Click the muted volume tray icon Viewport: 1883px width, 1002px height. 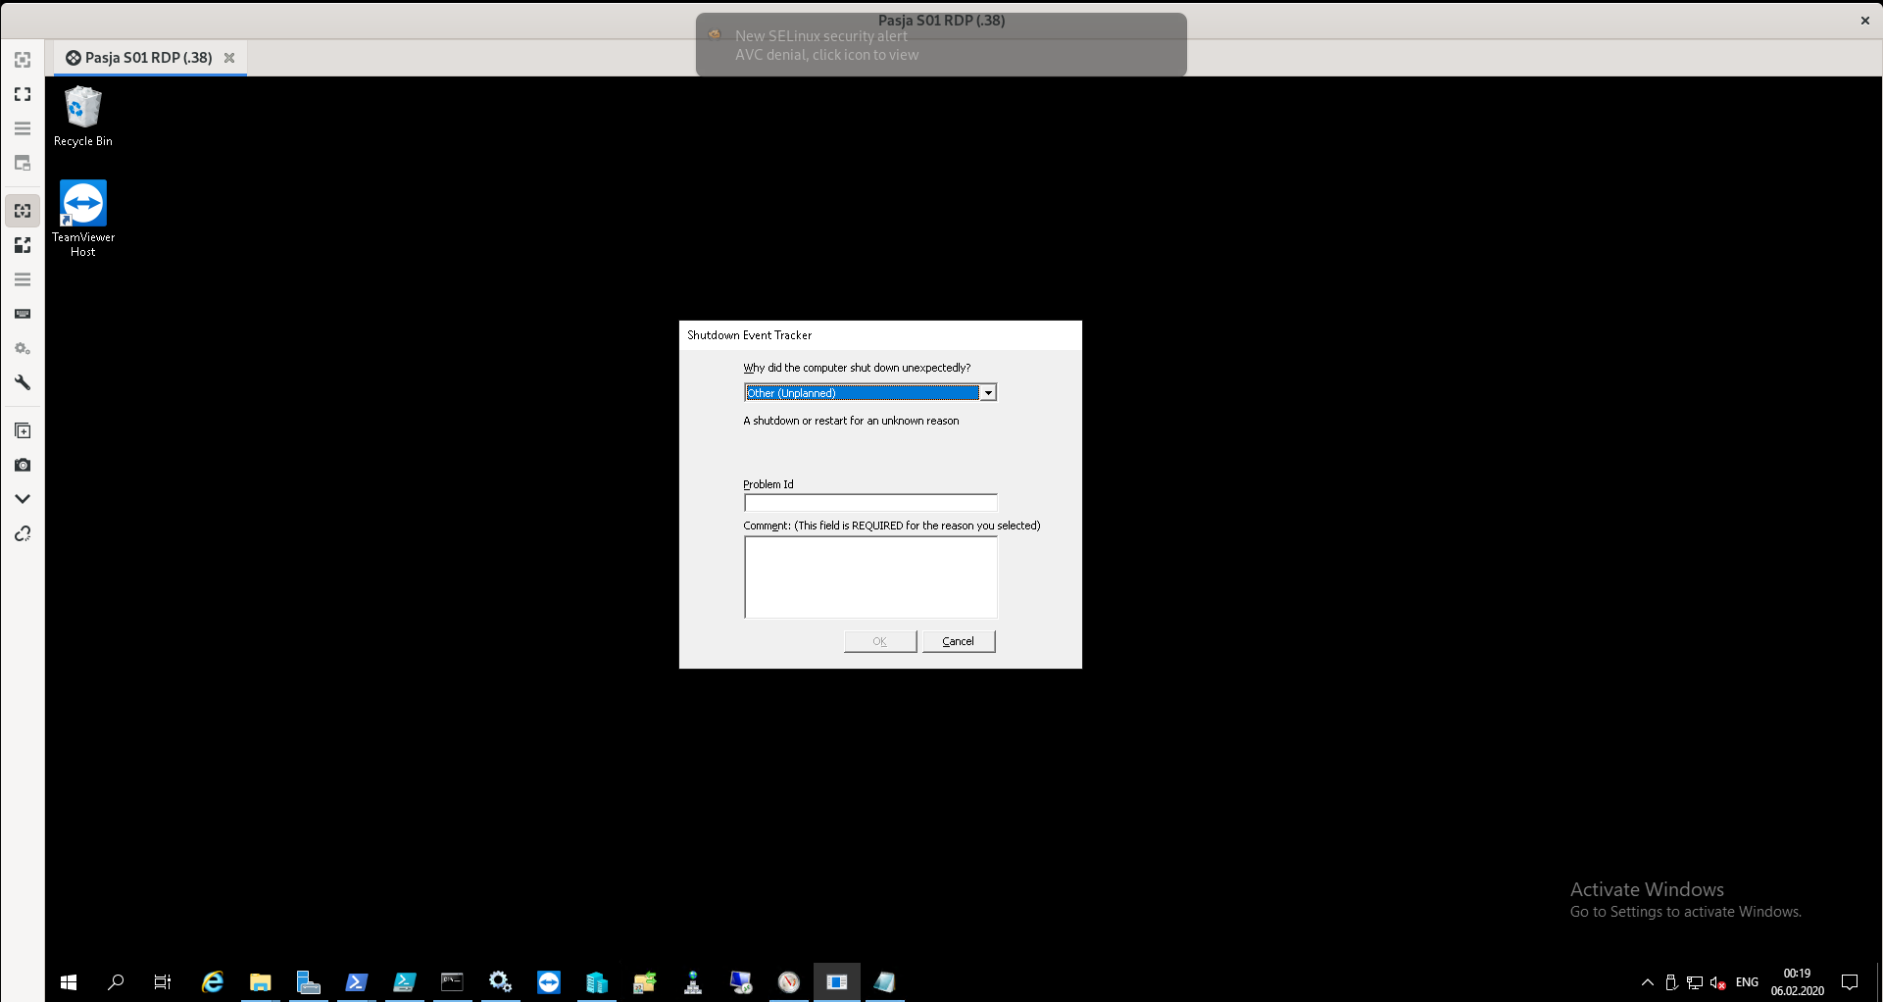pyautogui.click(x=1717, y=982)
